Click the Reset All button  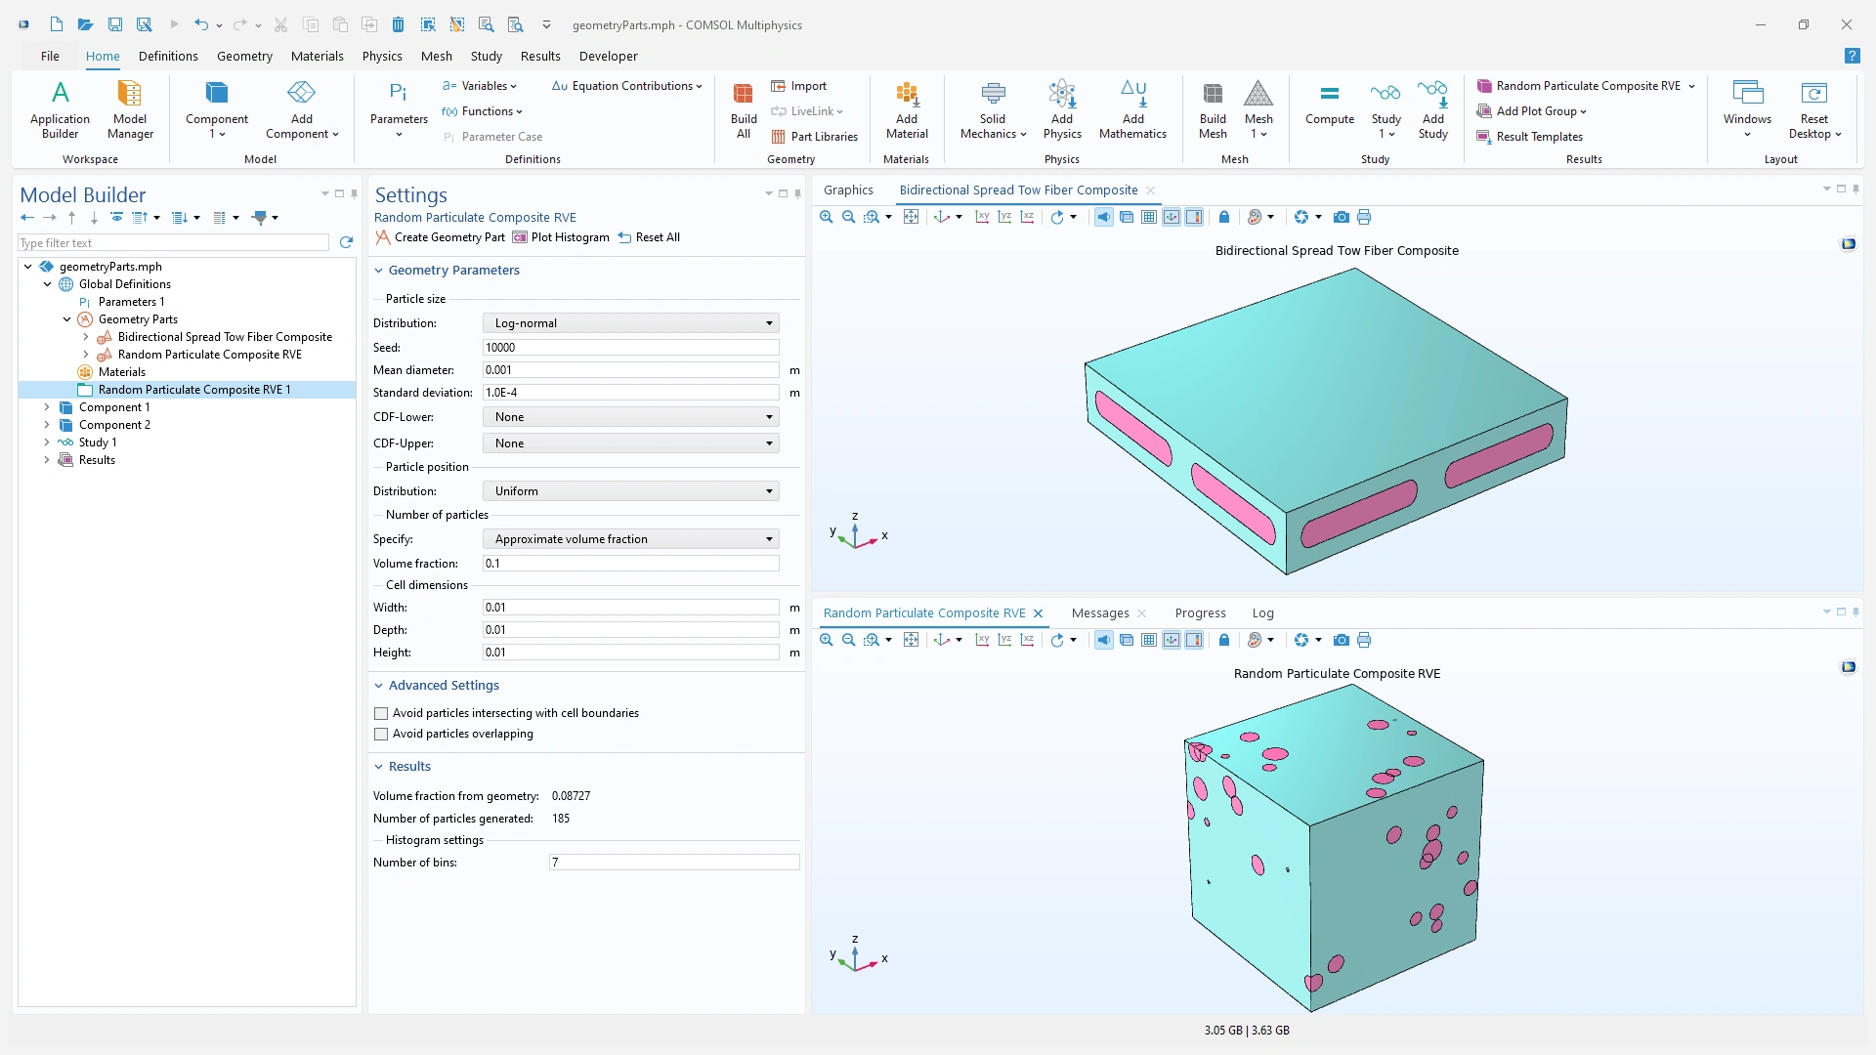pos(649,237)
